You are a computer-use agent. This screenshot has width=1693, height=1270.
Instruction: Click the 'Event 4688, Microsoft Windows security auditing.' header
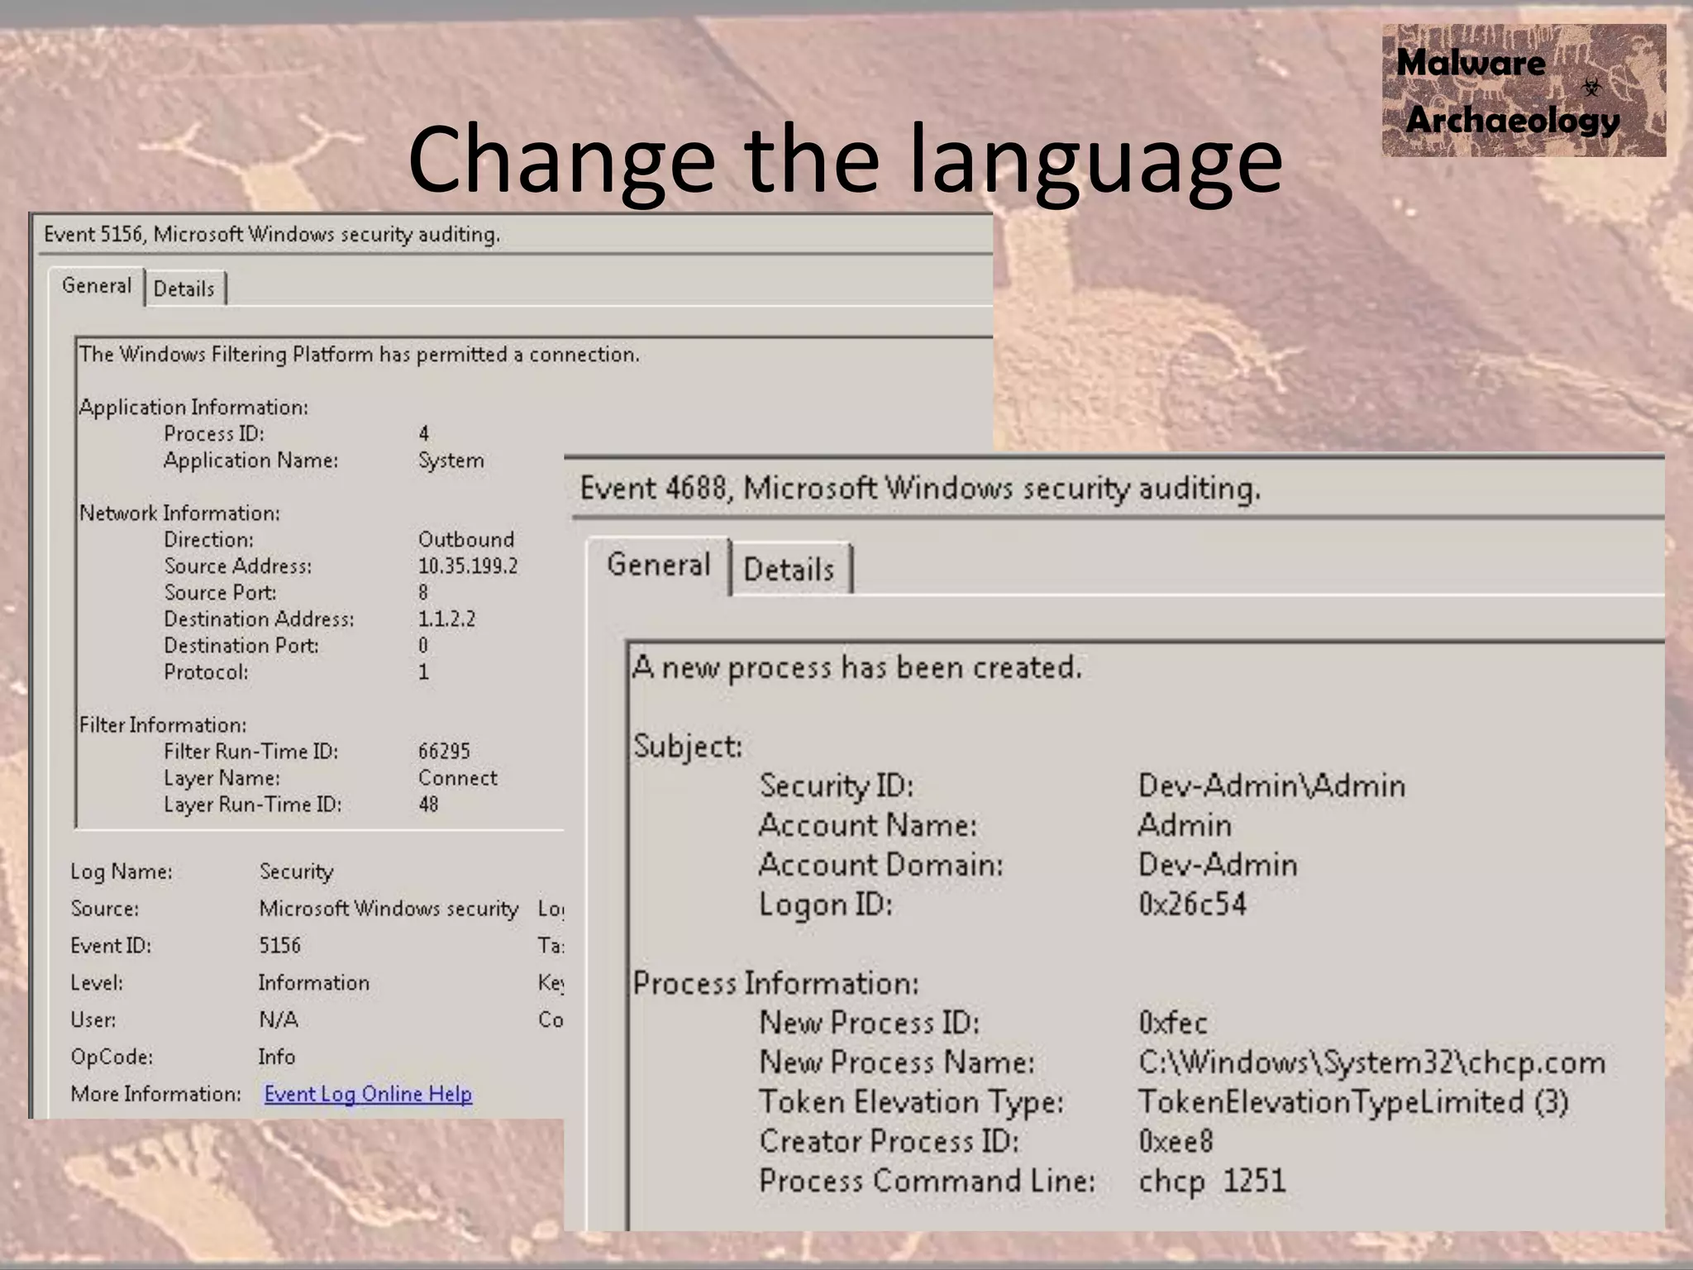[x=920, y=488]
